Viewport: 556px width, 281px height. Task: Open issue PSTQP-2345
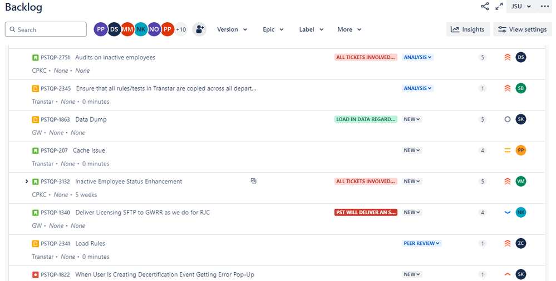56,88
